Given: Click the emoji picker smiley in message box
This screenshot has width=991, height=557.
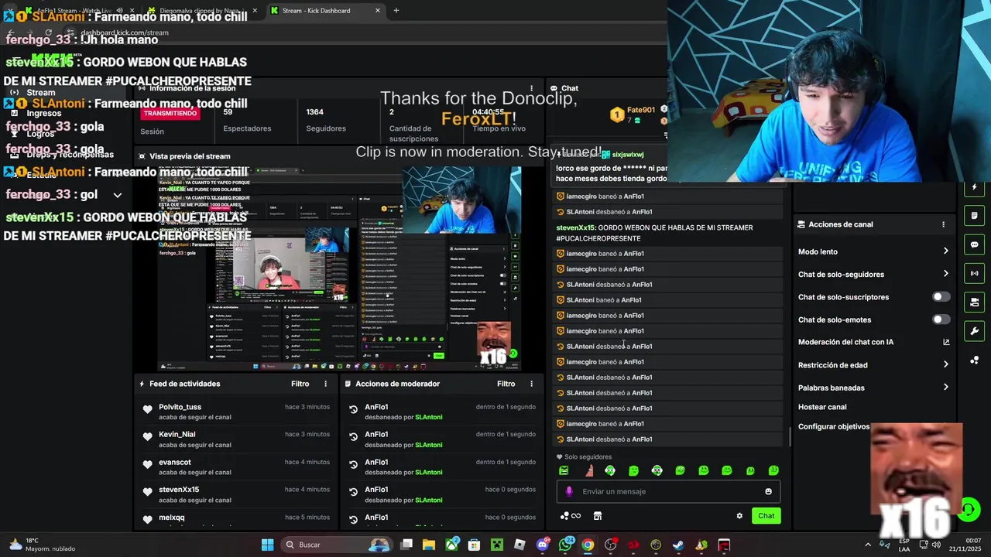Looking at the screenshot, I should (x=768, y=491).
